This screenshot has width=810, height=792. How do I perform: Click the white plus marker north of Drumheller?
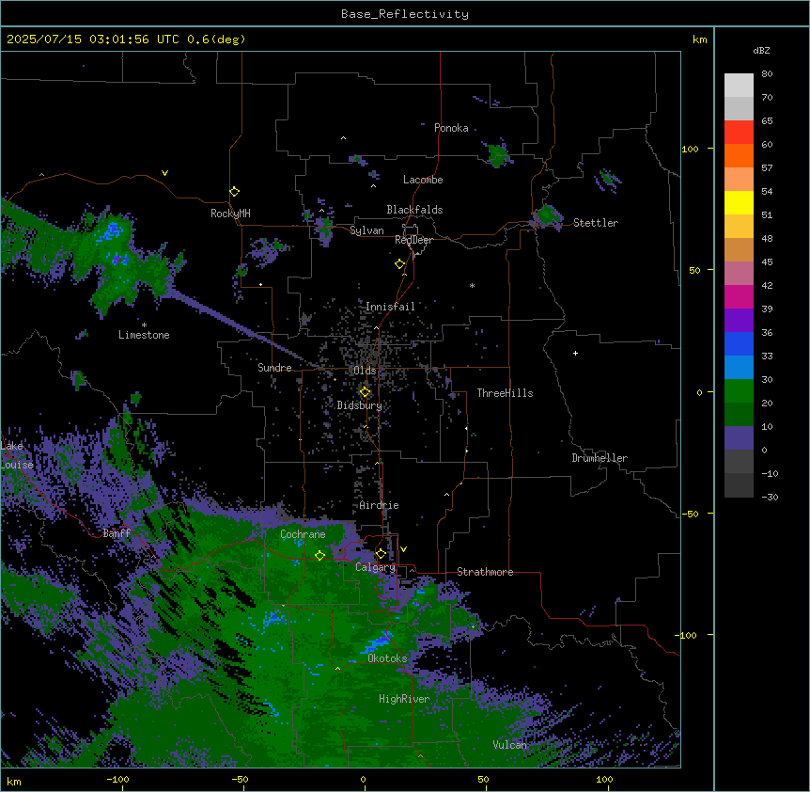pos(575,353)
